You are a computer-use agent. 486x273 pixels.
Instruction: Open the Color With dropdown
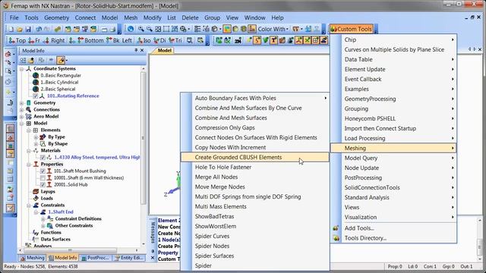point(273,29)
